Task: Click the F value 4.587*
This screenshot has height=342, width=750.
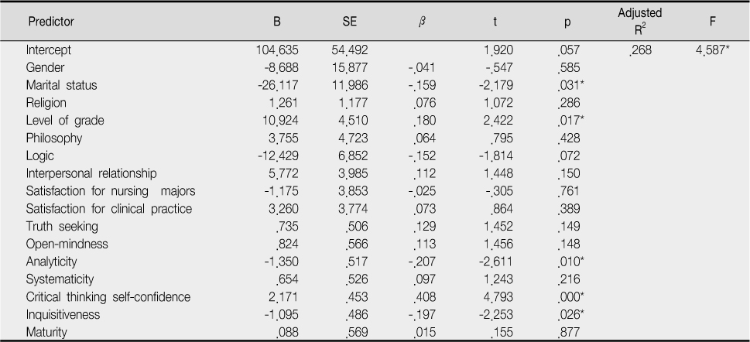Action: tap(712, 50)
